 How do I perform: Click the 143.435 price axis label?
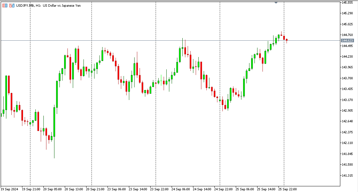(x=347, y=89)
